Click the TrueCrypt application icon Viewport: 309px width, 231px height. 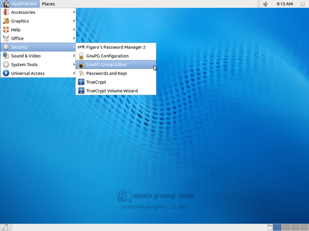click(x=81, y=82)
